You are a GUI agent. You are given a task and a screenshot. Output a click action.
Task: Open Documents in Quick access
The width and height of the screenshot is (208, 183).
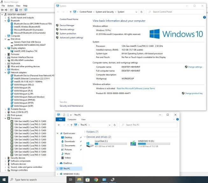[70, 146]
